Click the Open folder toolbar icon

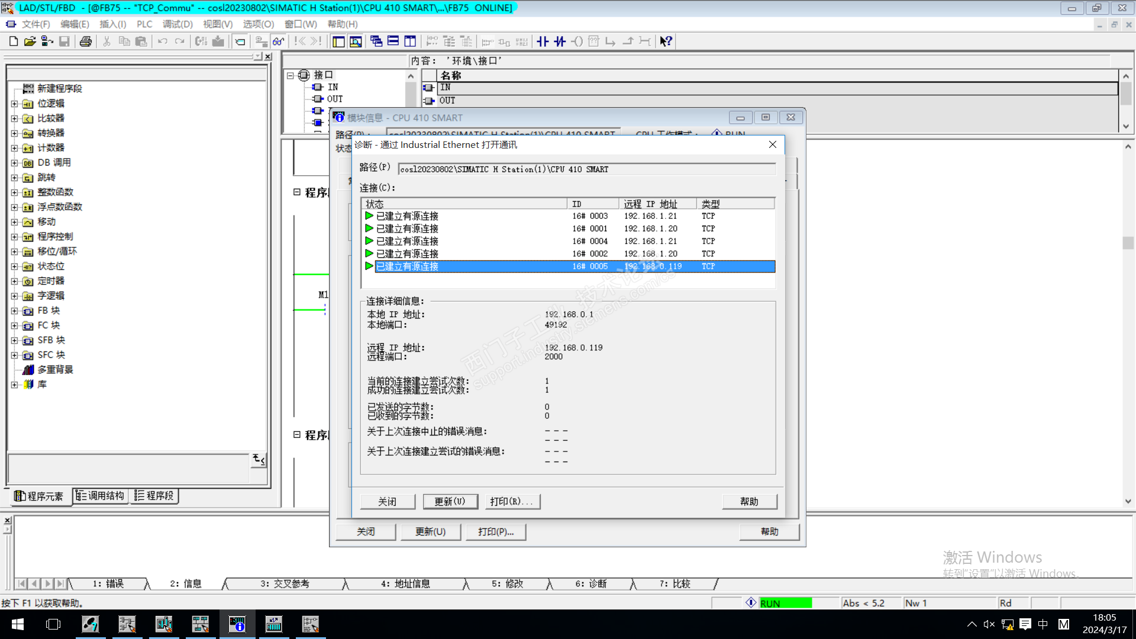(x=30, y=41)
